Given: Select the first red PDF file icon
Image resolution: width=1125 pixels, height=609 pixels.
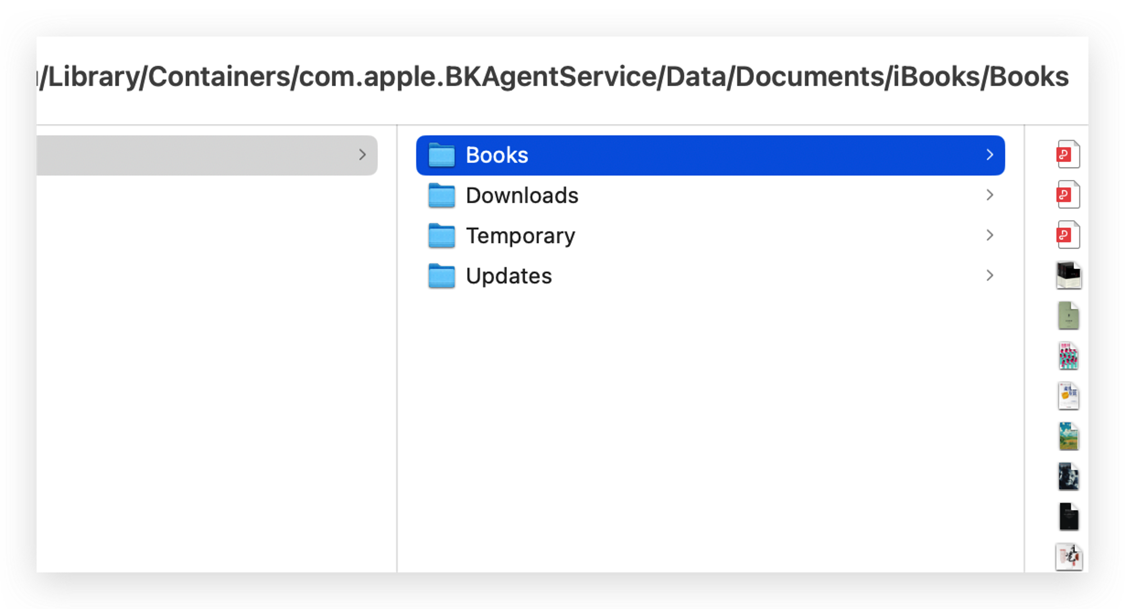Looking at the screenshot, I should [x=1068, y=155].
